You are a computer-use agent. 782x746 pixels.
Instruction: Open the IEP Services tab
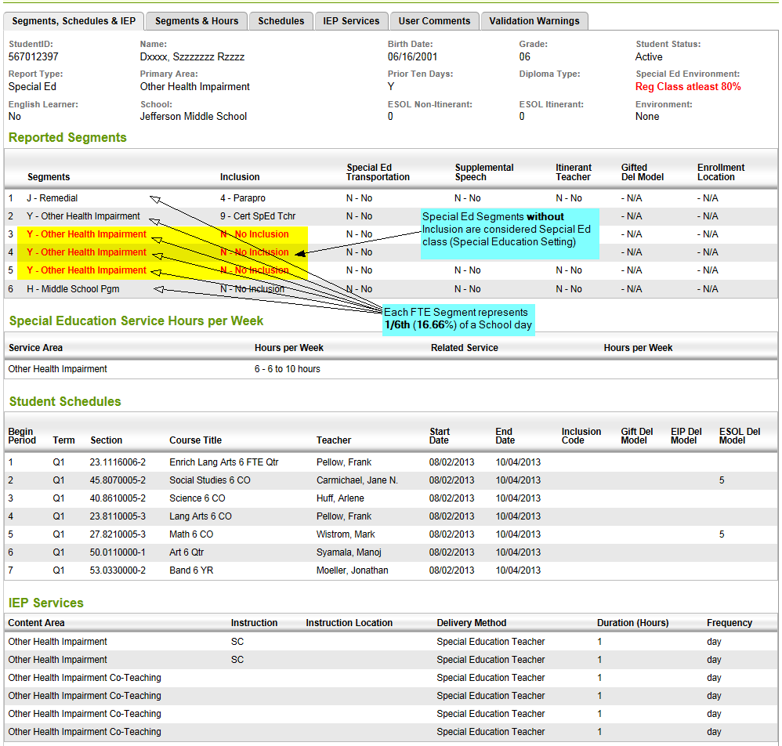[351, 21]
